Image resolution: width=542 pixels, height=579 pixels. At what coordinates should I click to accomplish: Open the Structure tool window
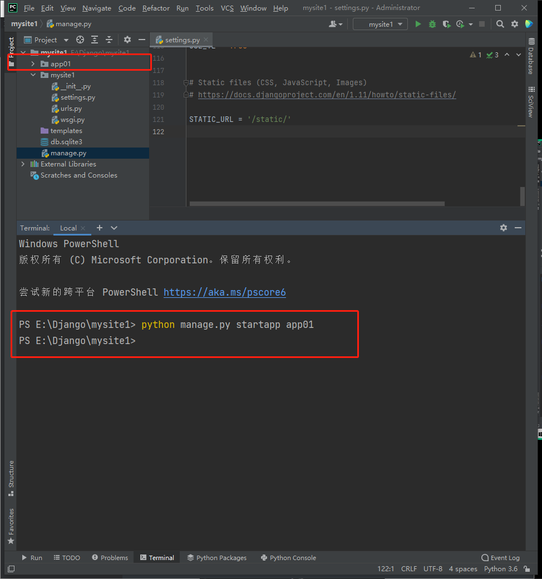tap(11, 478)
